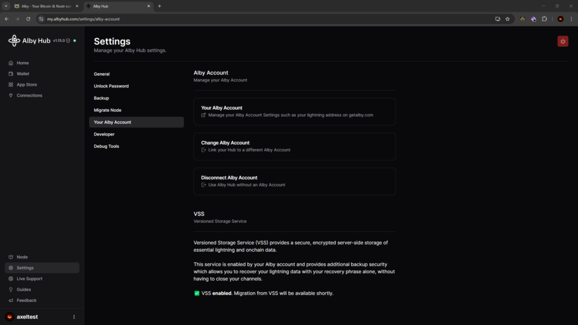Click the Alby Hub logo

pos(29,41)
